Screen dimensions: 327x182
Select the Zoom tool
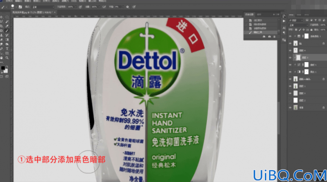click(7, 58)
